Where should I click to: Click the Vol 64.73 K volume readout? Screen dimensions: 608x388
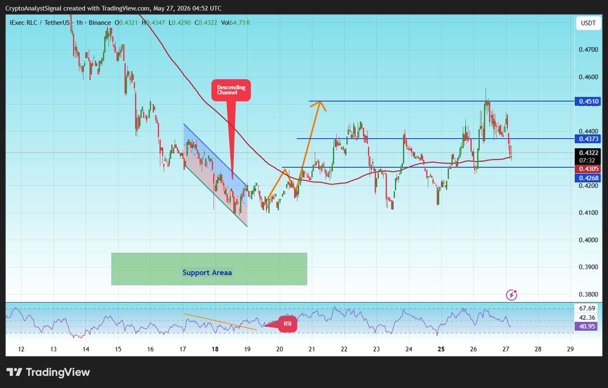(235, 23)
